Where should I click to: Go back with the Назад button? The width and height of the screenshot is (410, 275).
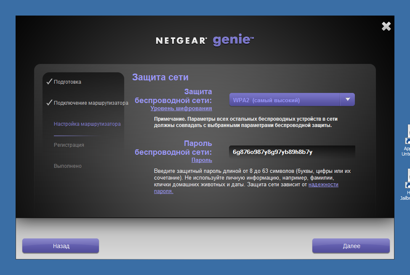61,246
